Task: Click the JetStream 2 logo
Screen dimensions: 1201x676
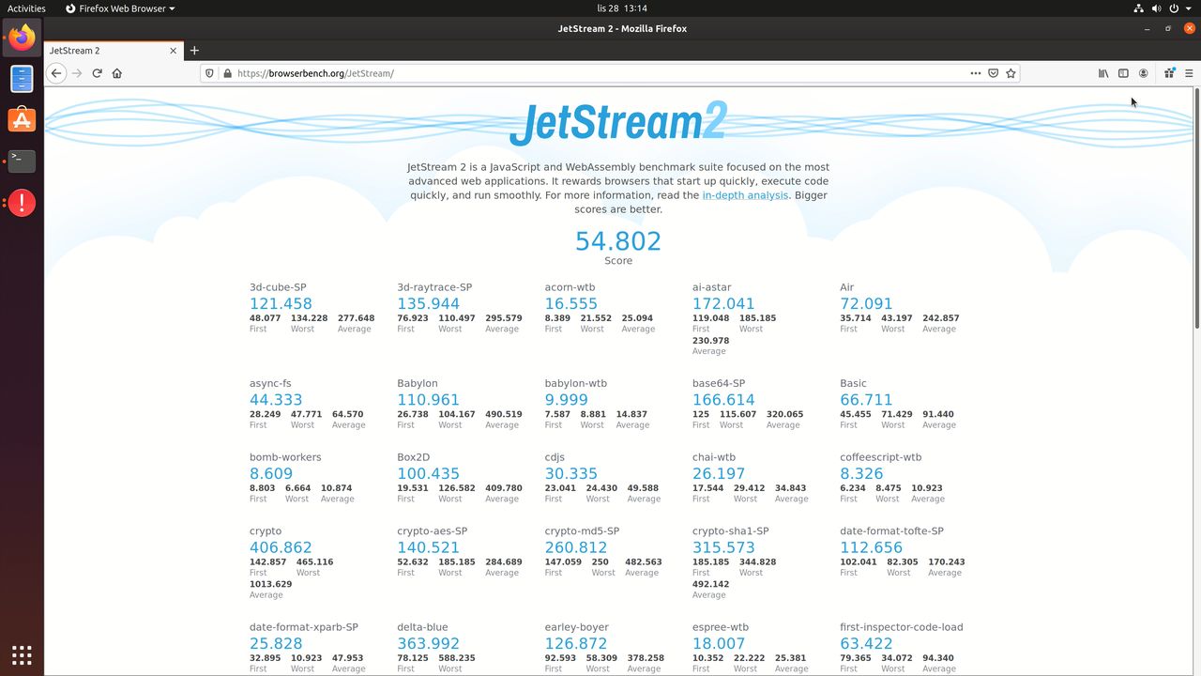Action: [618, 122]
